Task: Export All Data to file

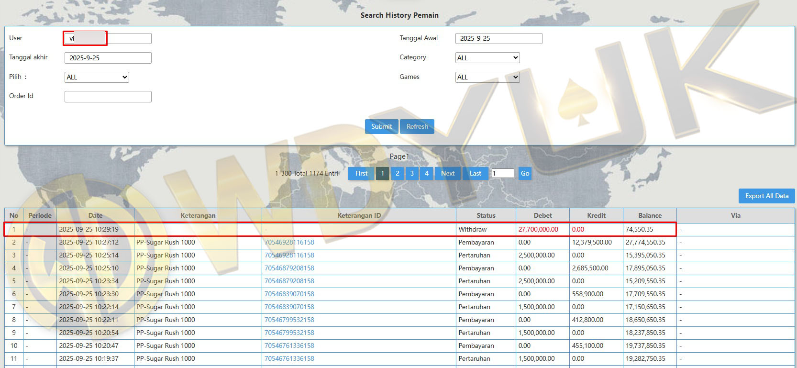Action: [766, 196]
